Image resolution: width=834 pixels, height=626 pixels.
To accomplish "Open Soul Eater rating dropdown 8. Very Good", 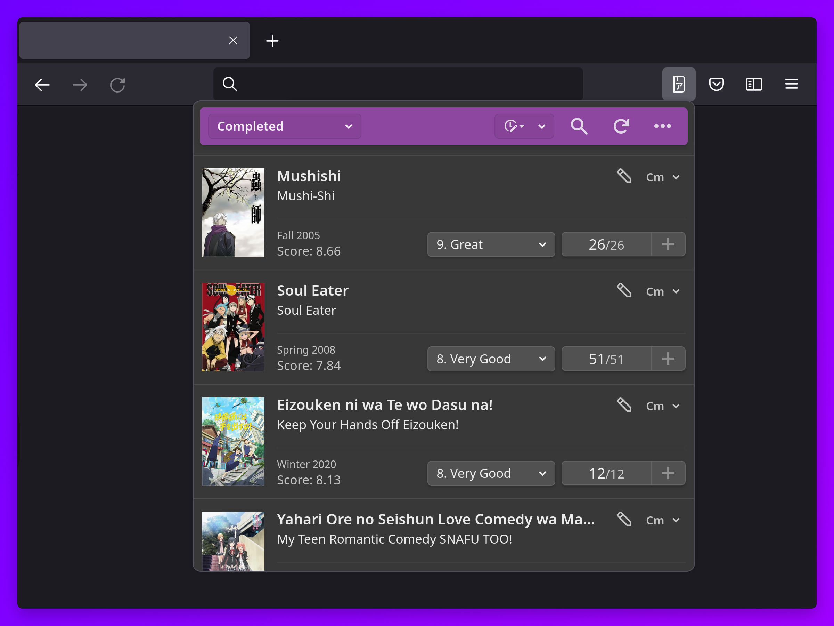I will point(491,359).
